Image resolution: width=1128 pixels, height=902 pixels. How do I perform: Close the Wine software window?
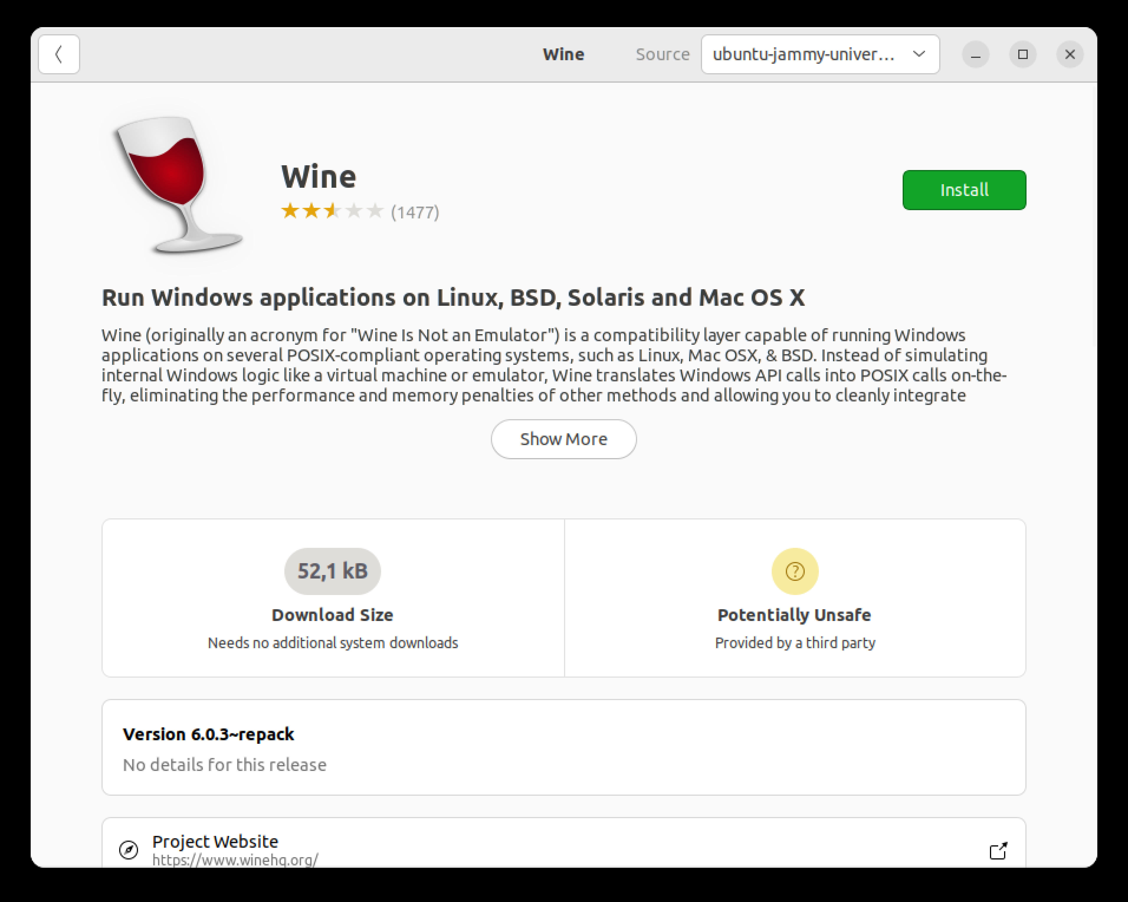[x=1070, y=54]
